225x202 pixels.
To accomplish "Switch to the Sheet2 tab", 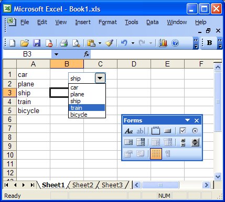I will pyautogui.click(x=83, y=185).
